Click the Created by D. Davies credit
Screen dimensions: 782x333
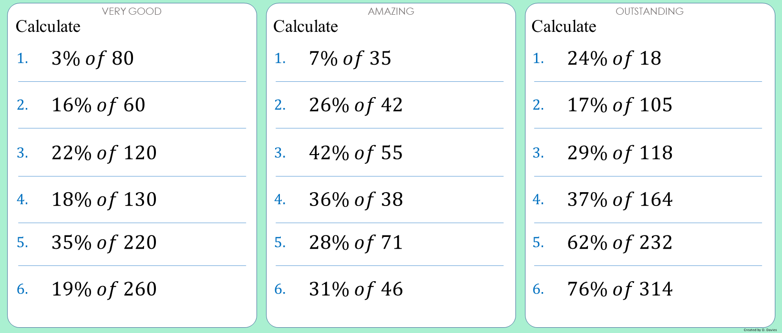760,330
